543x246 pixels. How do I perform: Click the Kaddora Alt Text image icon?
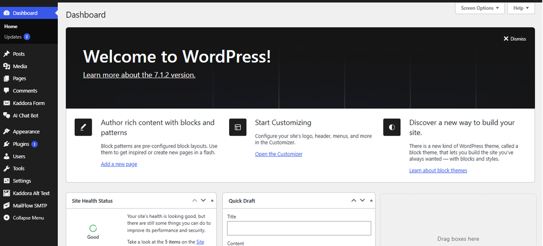pyautogui.click(x=6, y=193)
